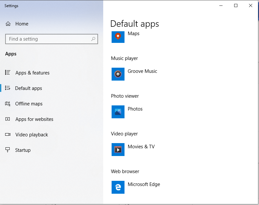Open the Home settings page
The width and height of the screenshot is (259, 205).
click(x=52, y=24)
